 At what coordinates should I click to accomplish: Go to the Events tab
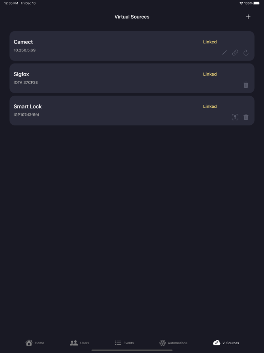(x=124, y=343)
